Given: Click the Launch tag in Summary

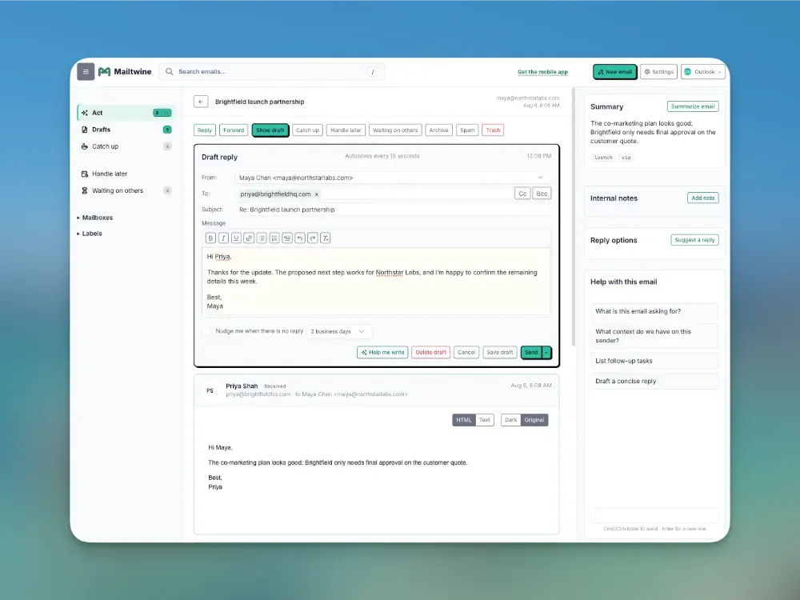Looking at the screenshot, I should (603, 158).
